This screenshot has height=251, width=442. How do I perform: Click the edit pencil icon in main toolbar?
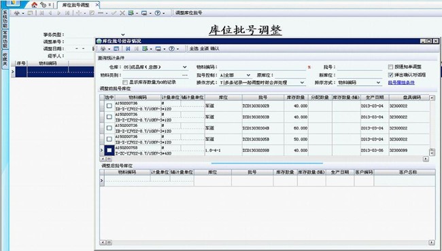92,13
